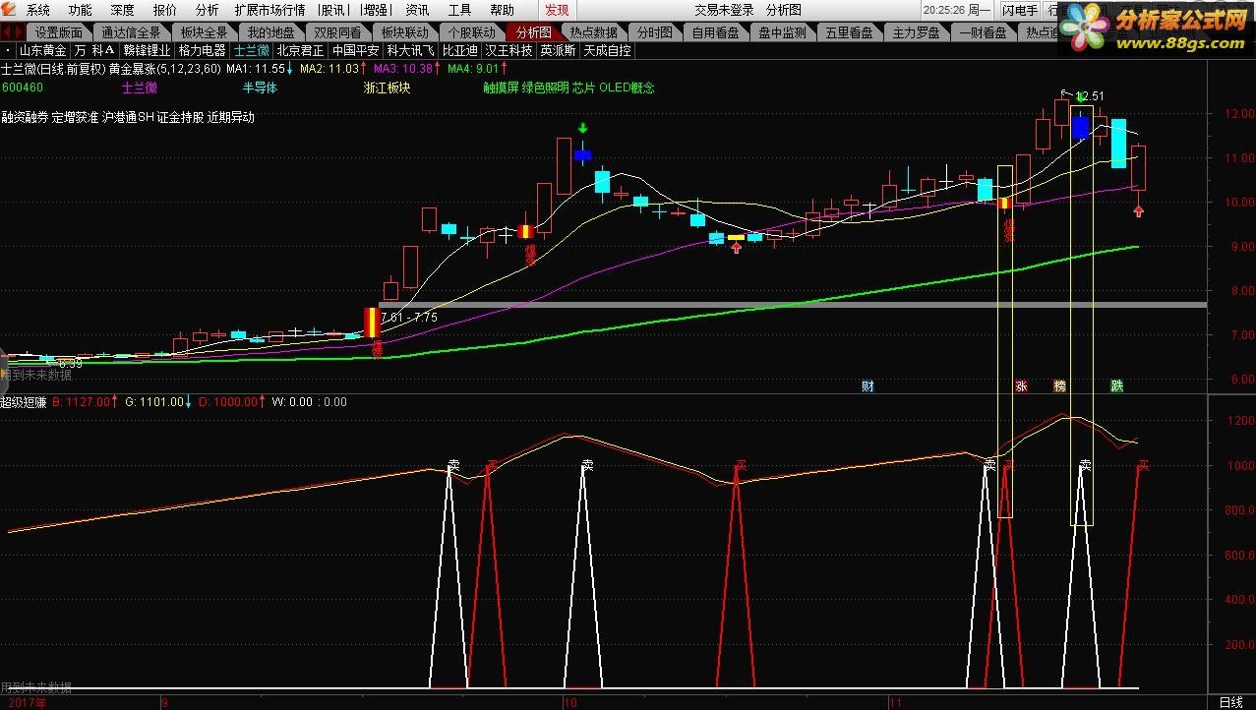Switch to the 一财看盘 tab
Screen dimensions: 1256x710
(x=984, y=32)
